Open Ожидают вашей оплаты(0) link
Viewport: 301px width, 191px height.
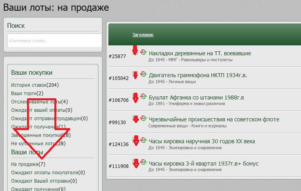point(42,110)
